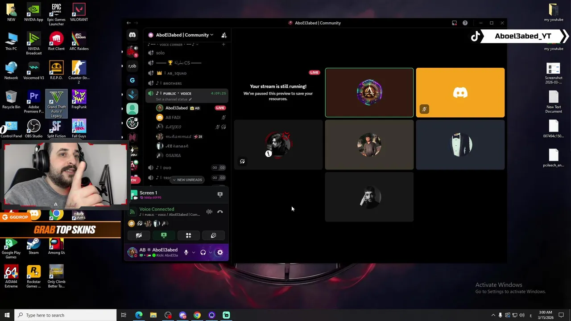Stop streaming via Screen 1 monitor icon
This screenshot has height=321, width=571.
pos(220,194)
